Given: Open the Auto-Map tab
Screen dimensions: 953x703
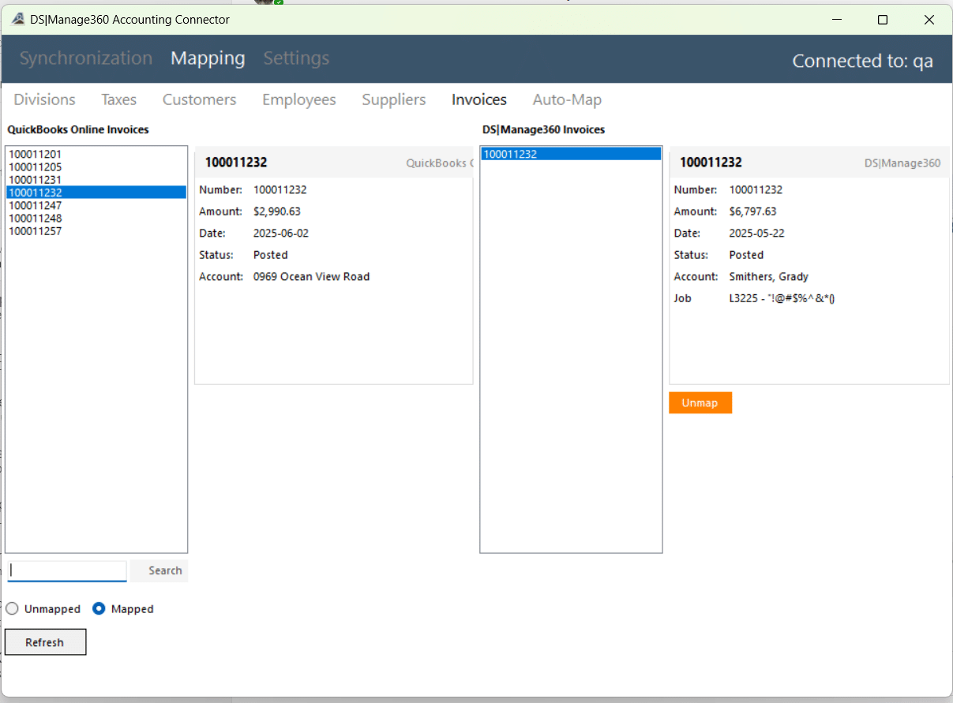Looking at the screenshot, I should click(x=566, y=99).
